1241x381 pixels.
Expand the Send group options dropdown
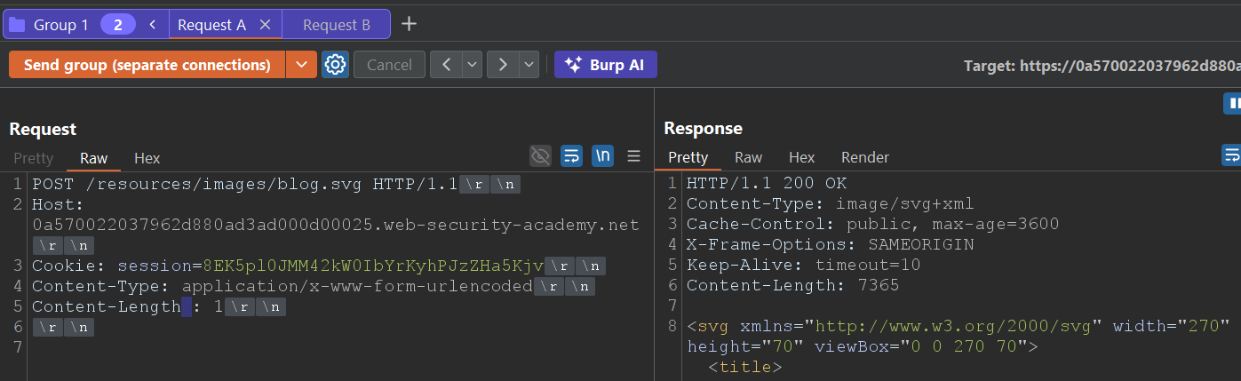click(x=301, y=65)
